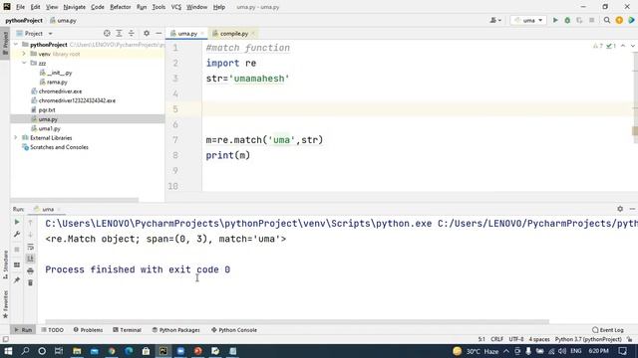Click the Project tree horizontal scrollbar

pos(75,200)
